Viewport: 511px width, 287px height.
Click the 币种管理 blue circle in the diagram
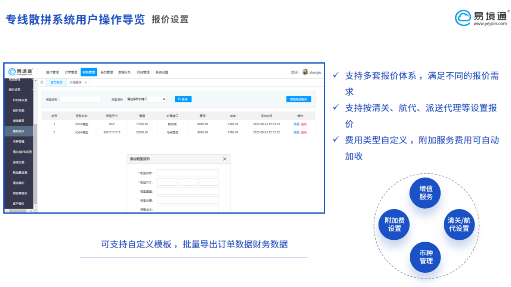pos(426,257)
